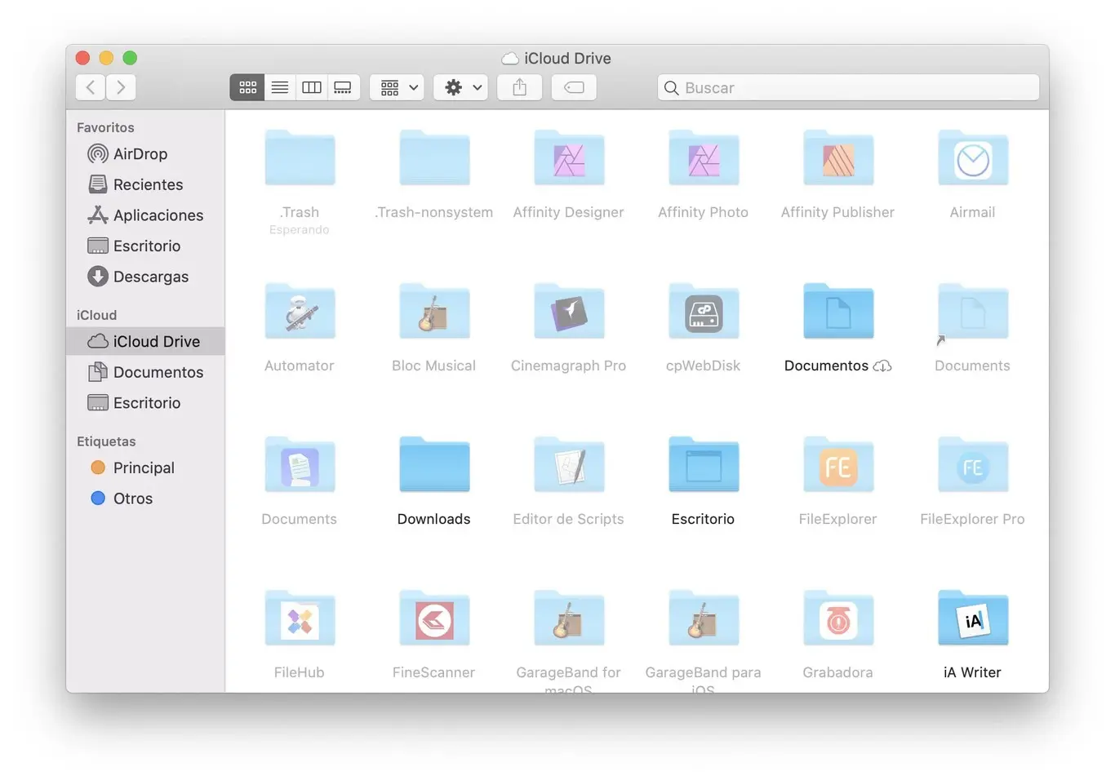
Task: Select the .Trash-nonsystem folder
Action: click(434, 158)
